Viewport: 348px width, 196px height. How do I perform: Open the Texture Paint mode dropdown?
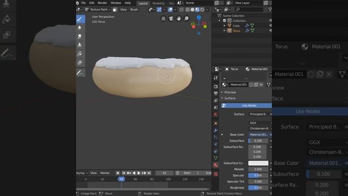[x=98, y=10]
